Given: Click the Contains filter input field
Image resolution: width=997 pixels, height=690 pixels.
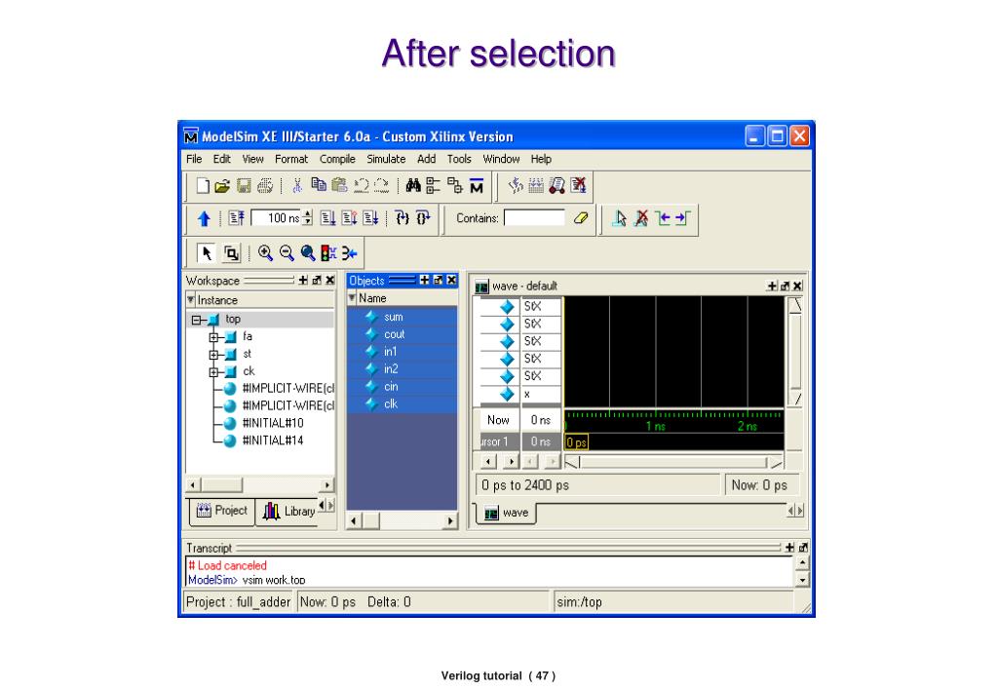Looking at the screenshot, I should [534, 218].
